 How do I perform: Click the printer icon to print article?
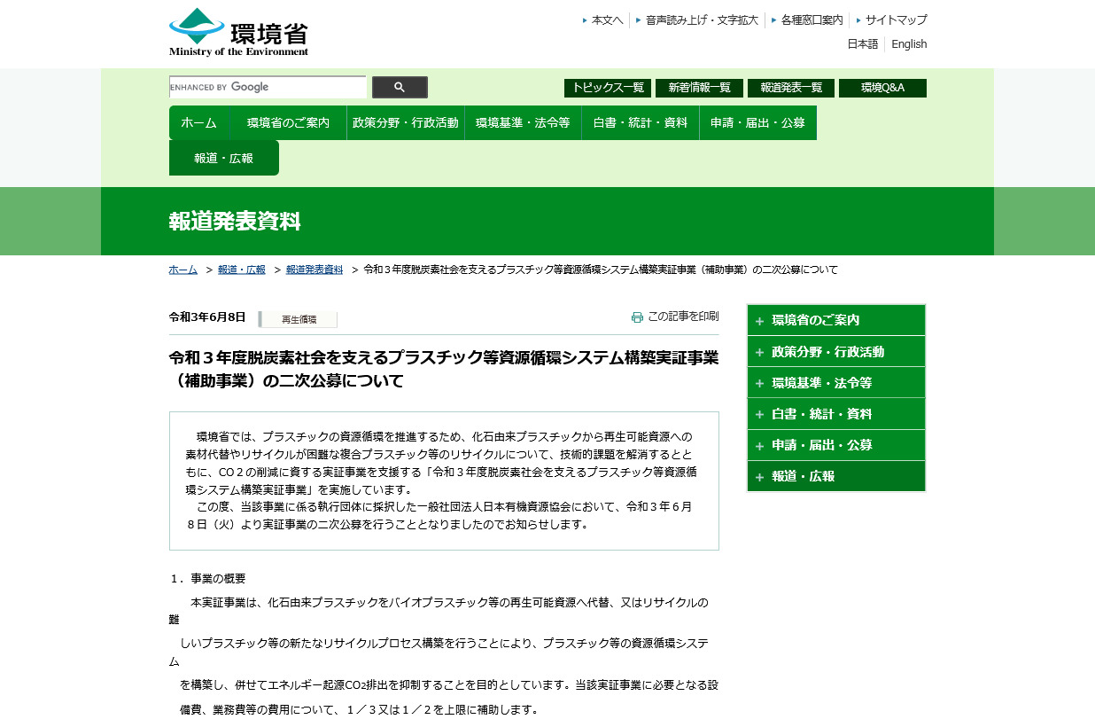click(637, 317)
